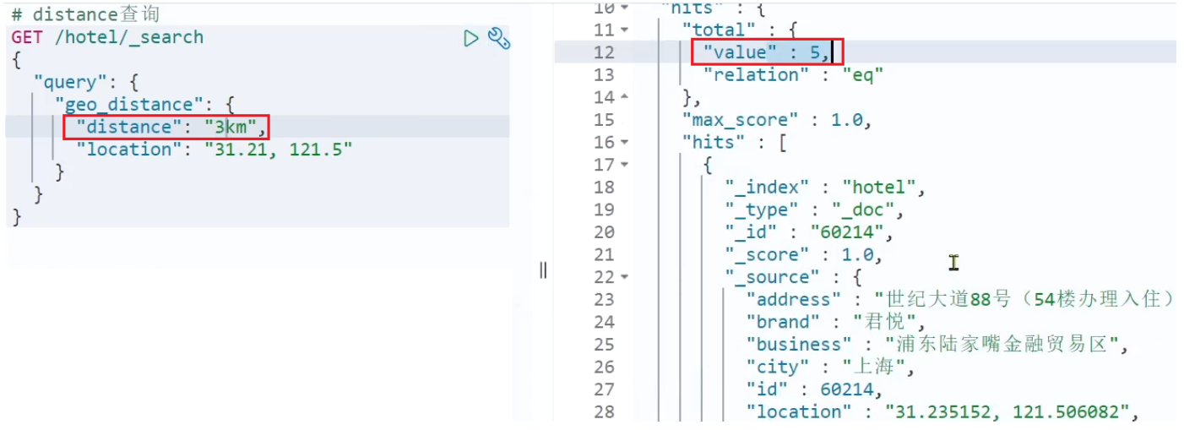Open the wrench request options menu
The width and height of the screenshot is (1184, 430).
pyautogui.click(x=498, y=38)
